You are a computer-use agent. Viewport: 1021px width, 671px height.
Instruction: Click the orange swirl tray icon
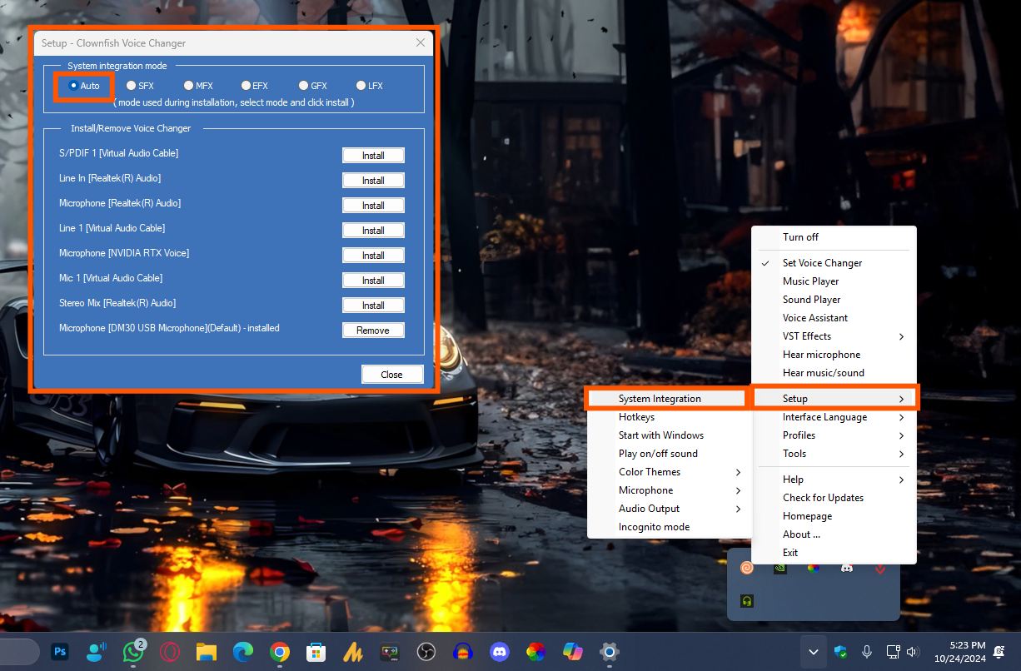coord(747,569)
